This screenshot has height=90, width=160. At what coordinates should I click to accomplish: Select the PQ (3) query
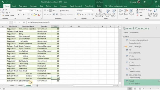(x=131, y=62)
